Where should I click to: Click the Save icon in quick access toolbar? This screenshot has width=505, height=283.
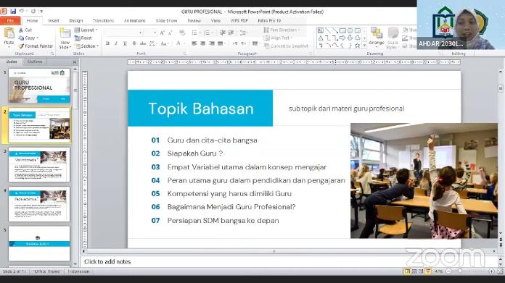pos(13,12)
